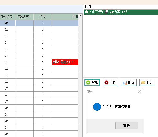Click the 状态 cell in the expired row
Screen dimensions: 158x137
[x=43, y=62]
